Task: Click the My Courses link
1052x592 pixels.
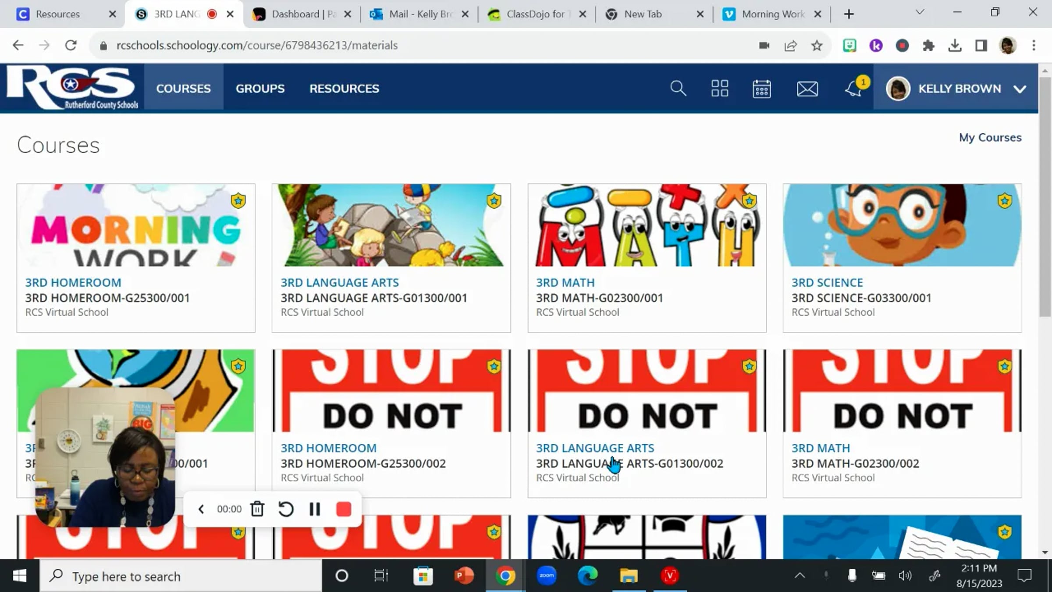Action: pyautogui.click(x=990, y=137)
